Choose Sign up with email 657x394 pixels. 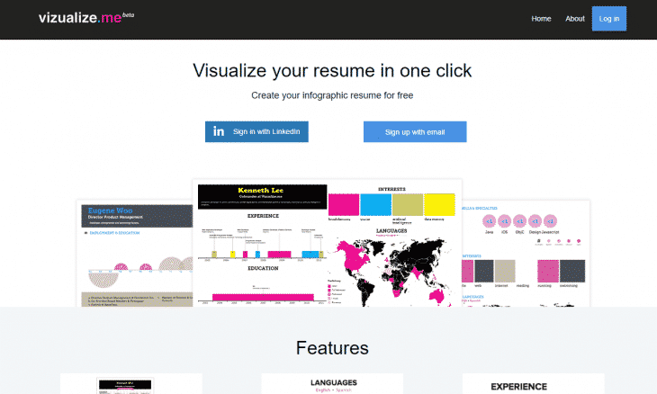click(415, 132)
